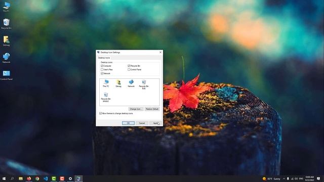Open the taskbar clock and date
This screenshot has width=324, height=182.
tap(309, 178)
